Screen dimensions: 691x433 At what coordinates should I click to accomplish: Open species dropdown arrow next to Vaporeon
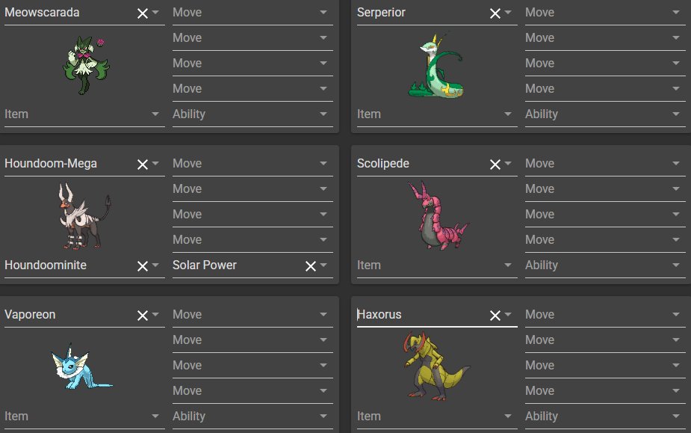click(155, 314)
